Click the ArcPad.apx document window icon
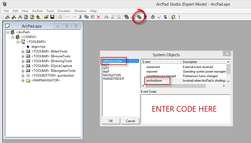 point(7,26)
